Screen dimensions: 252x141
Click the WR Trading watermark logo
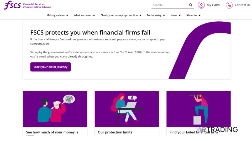tap(217, 130)
